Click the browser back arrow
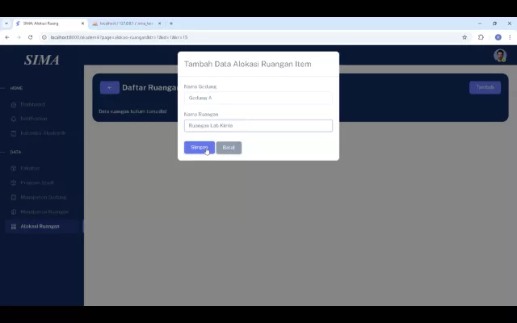 [x=7, y=37]
